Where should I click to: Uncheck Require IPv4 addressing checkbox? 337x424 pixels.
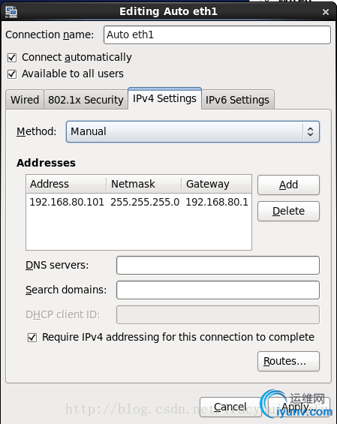point(32,338)
